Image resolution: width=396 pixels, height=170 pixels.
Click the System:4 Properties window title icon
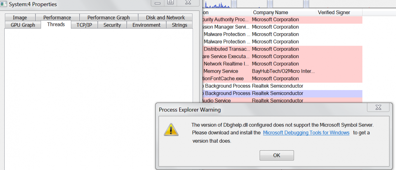tap(4, 4)
